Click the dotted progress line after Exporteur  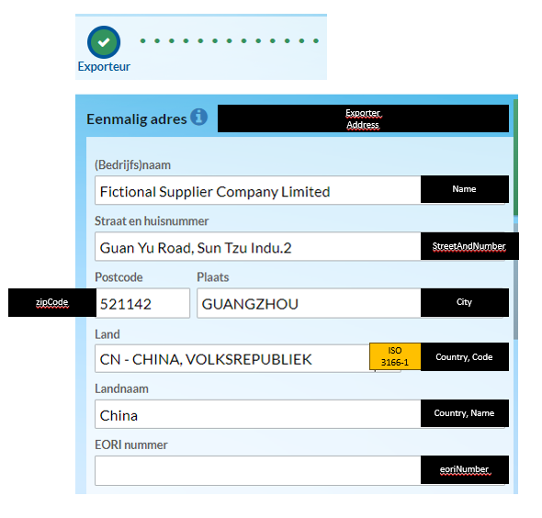(229, 40)
